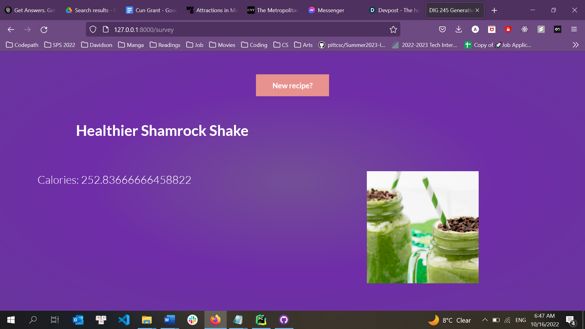Open the Pocket save icon
Image resolution: width=585 pixels, height=329 pixels.
pos(442,29)
